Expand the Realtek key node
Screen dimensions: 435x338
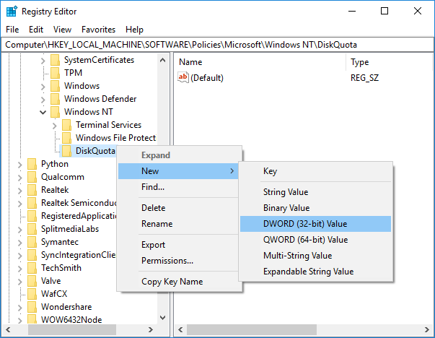pos(21,190)
